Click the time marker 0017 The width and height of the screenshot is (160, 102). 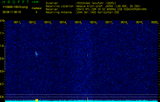[x=108, y=22]
